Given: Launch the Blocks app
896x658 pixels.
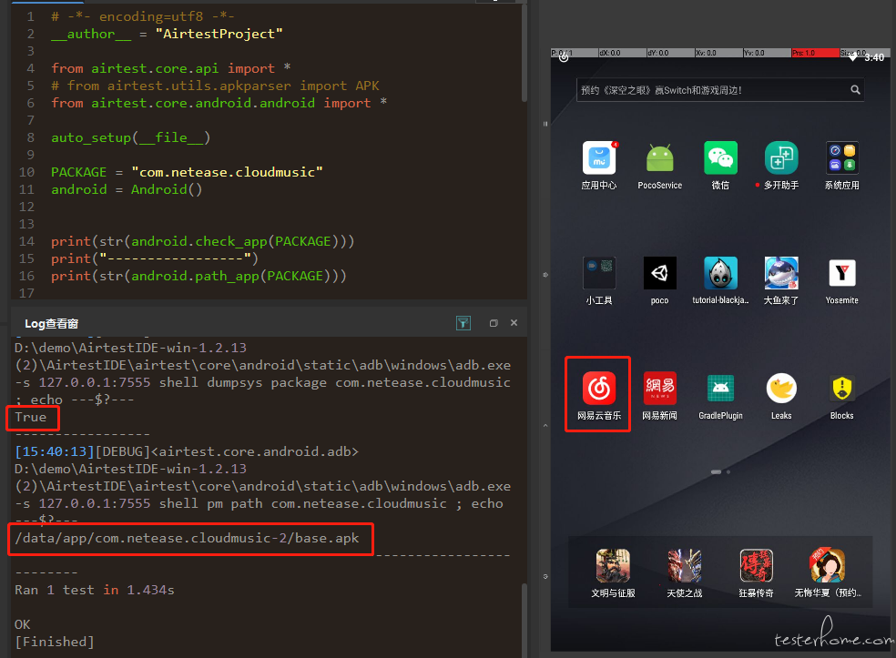Looking at the screenshot, I should click(x=841, y=389).
